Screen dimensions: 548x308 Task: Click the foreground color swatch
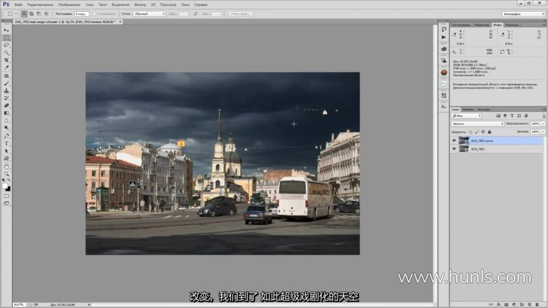click(x=5, y=186)
